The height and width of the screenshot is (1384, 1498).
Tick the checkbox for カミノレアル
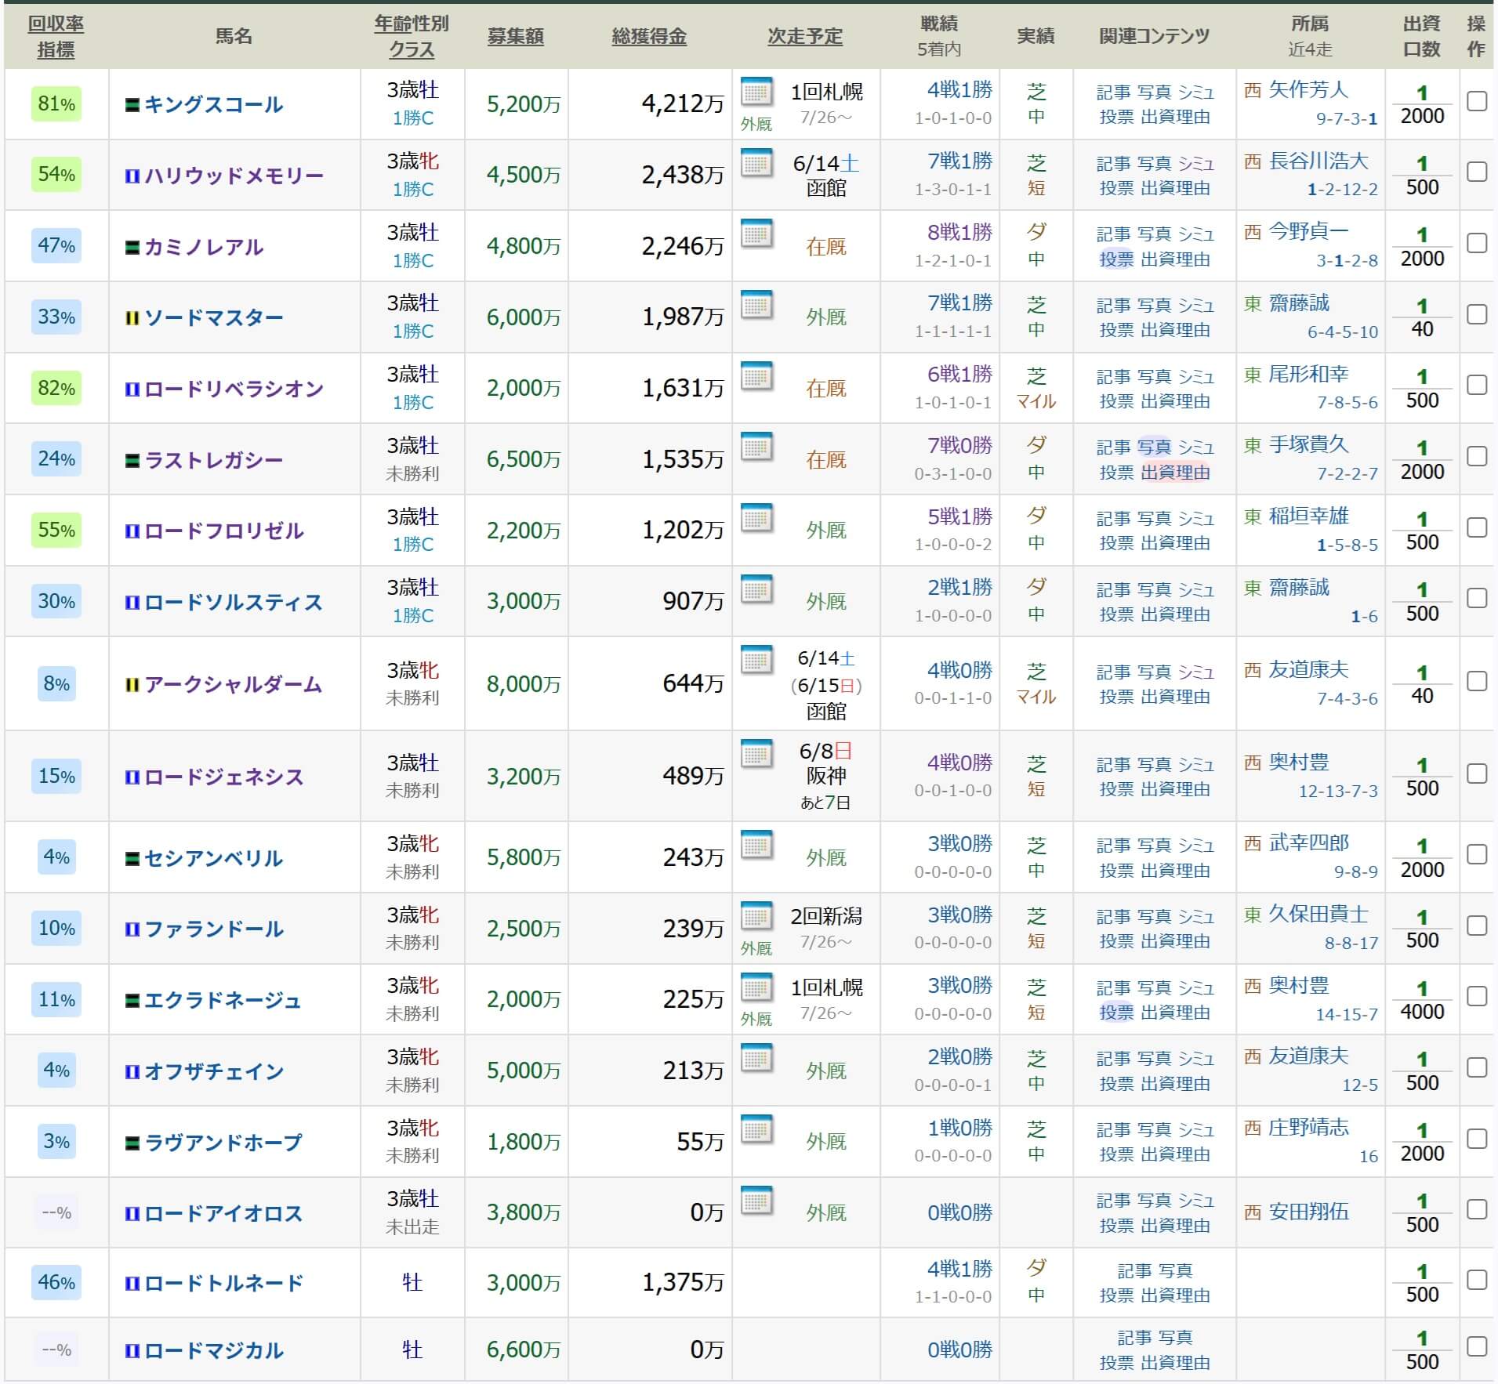point(1477,243)
